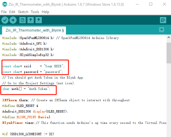The image size is (171, 137).
Task: Save sketch using down-arrow icon
Action: (x=38, y=20)
